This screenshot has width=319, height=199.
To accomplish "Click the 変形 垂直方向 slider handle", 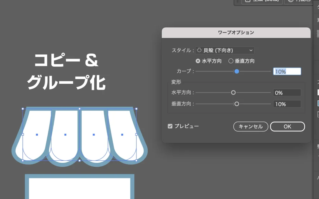I will tap(237, 104).
